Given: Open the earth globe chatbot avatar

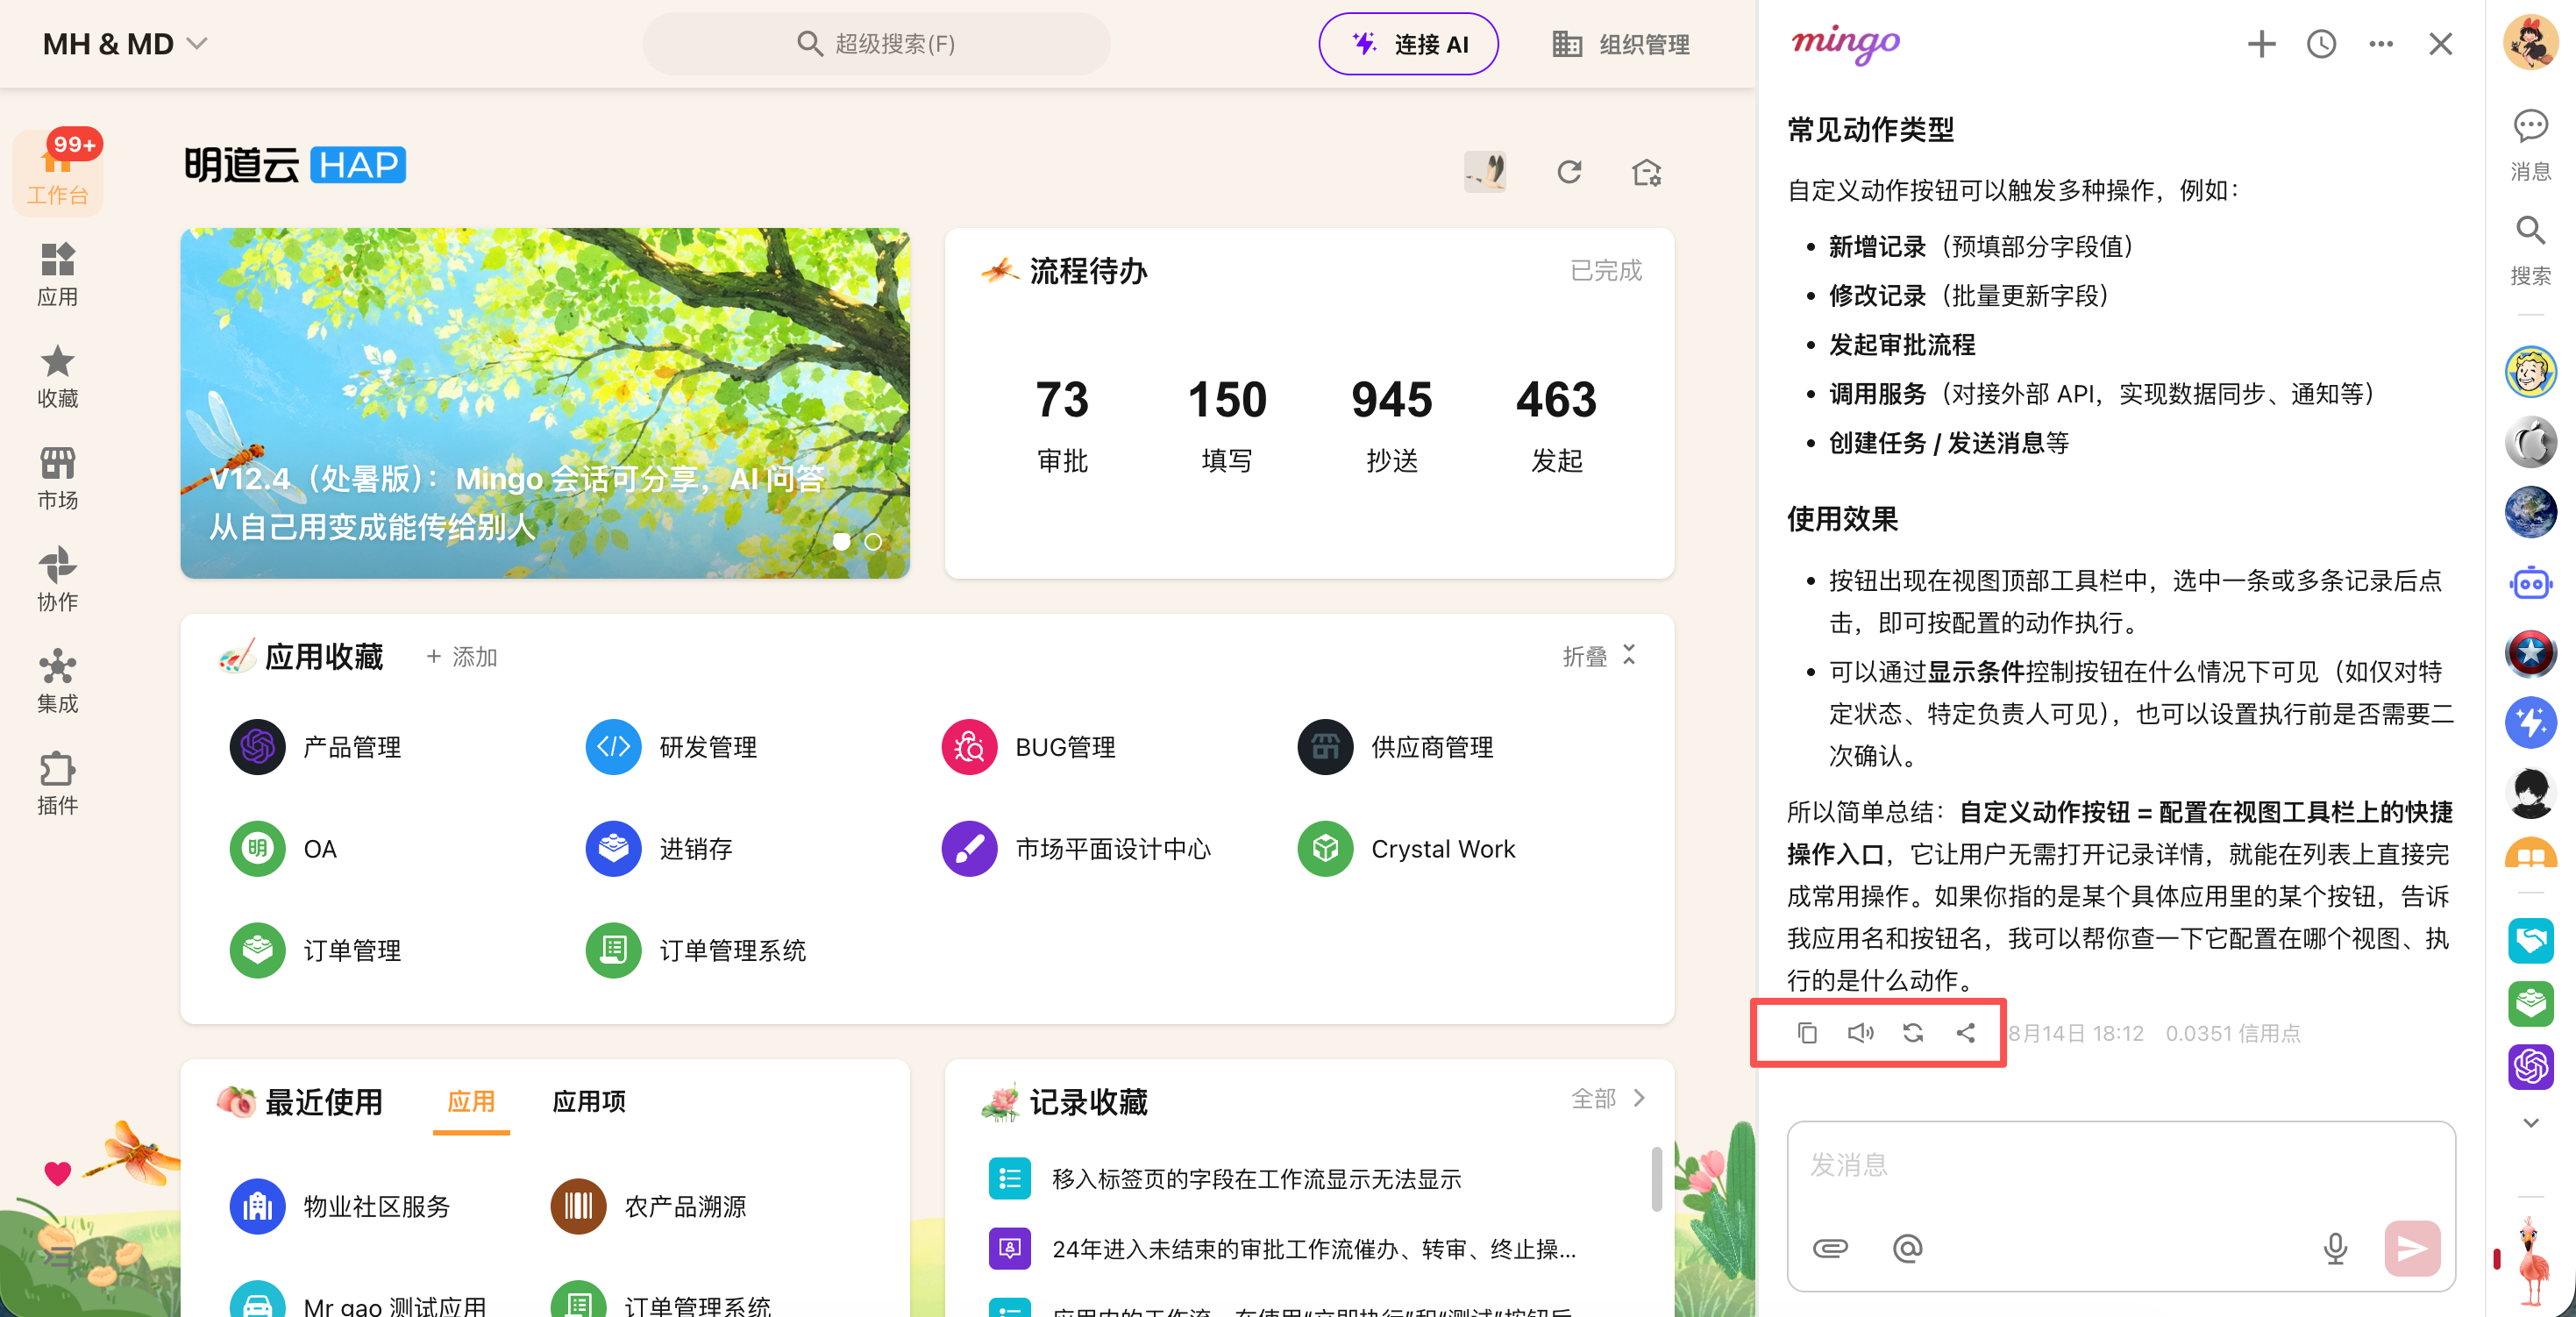Looking at the screenshot, I should tap(2531, 512).
